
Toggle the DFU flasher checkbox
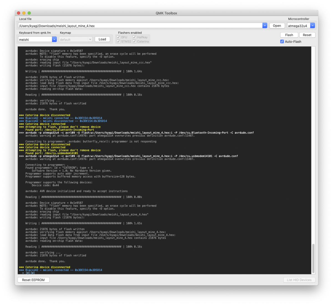[x=118, y=37]
